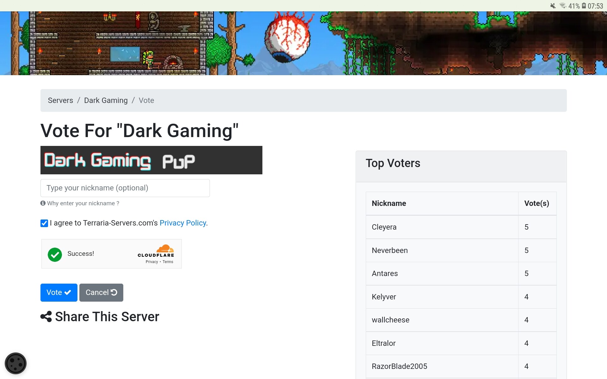The height and width of the screenshot is (379, 607).
Task: Open Cloudflare Privacy link
Action: (152, 262)
